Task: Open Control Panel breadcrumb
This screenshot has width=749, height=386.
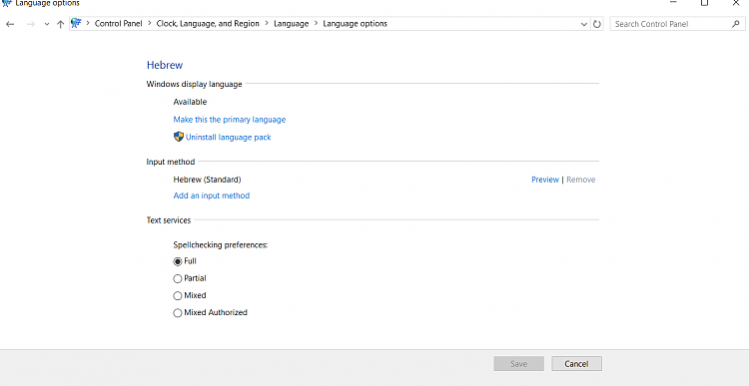Action: [119, 23]
